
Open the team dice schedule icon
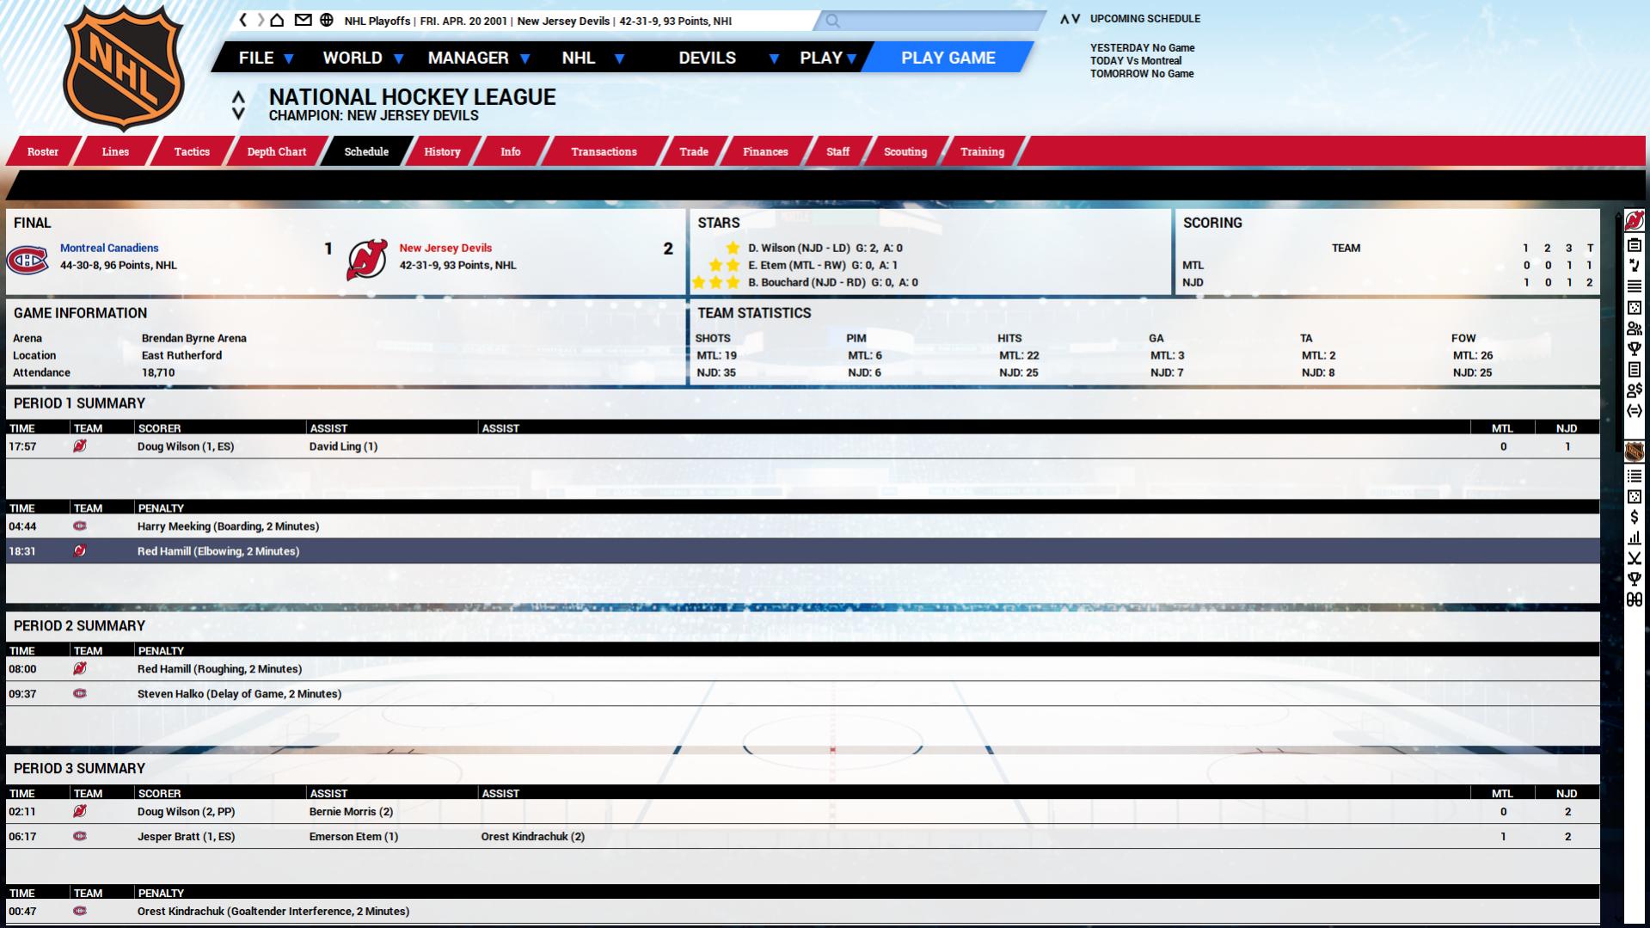(x=1635, y=307)
